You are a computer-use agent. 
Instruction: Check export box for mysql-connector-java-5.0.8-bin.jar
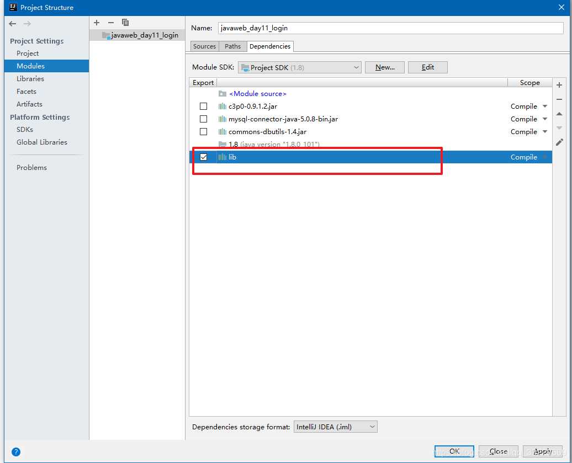click(204, 119)
